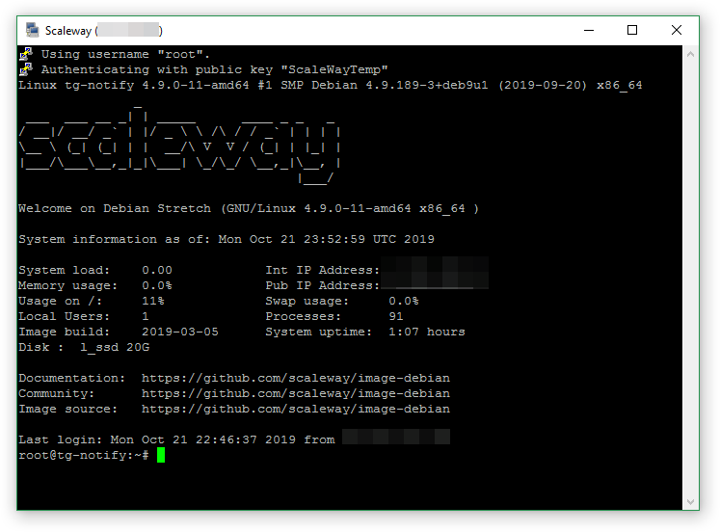Click kernel line 'Linux tg-notify 4.9.0-11-amd64'

tap(134, 85)
